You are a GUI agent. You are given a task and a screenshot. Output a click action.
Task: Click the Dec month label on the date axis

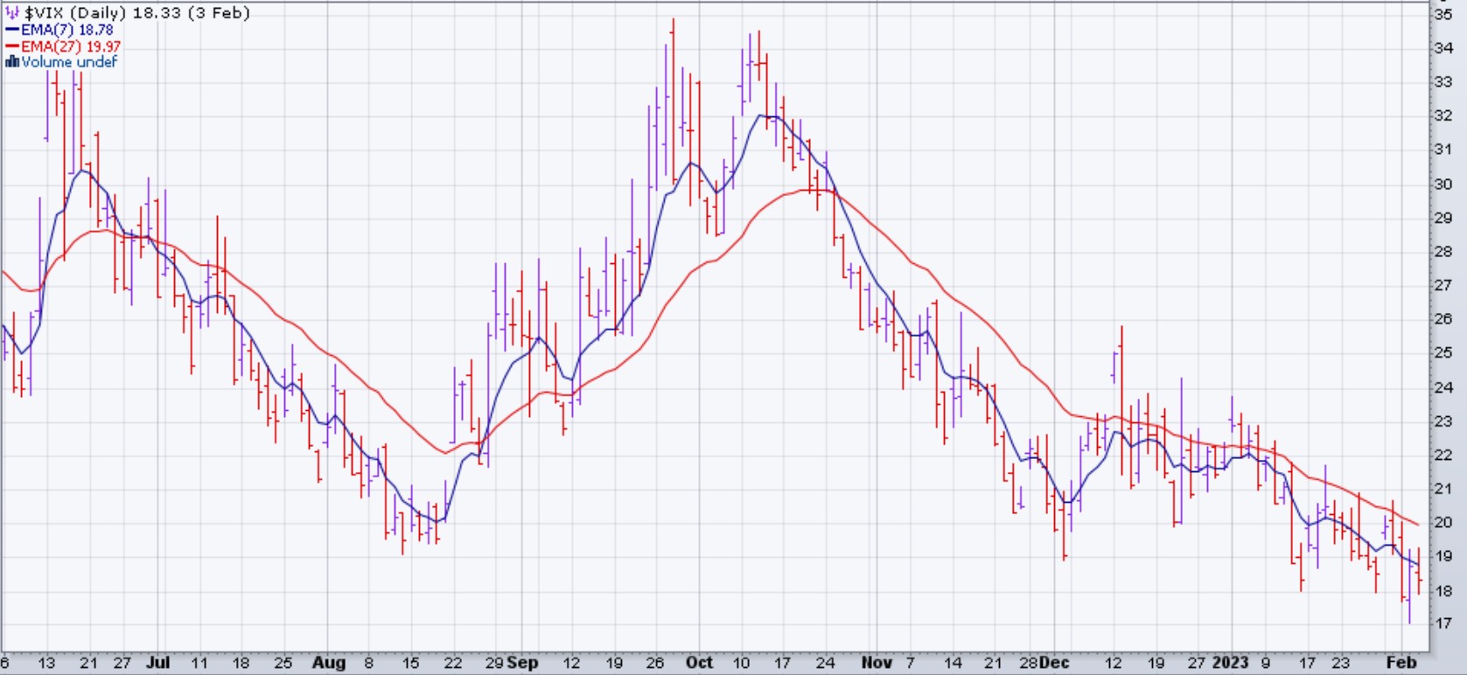pos(1054,663)
